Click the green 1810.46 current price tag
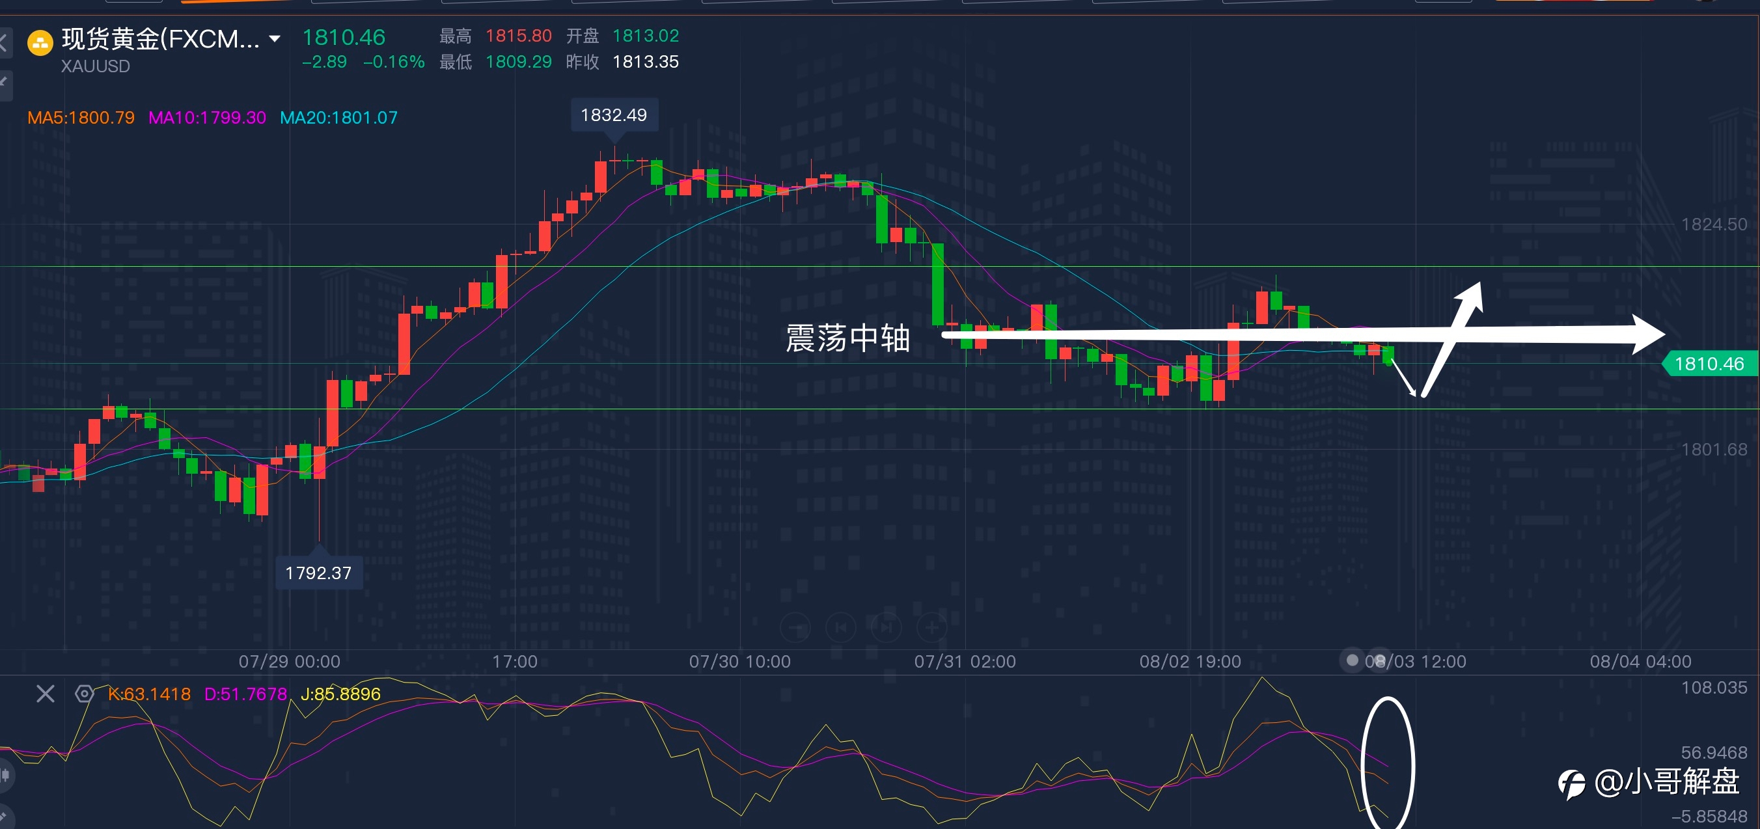 point(1709,363)
